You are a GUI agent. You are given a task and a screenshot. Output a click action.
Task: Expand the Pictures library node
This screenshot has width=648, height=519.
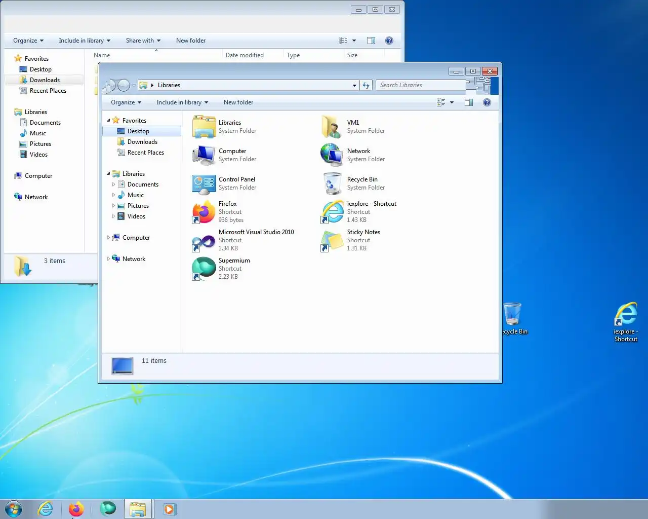pyautogui.click(x=113, y=206)
